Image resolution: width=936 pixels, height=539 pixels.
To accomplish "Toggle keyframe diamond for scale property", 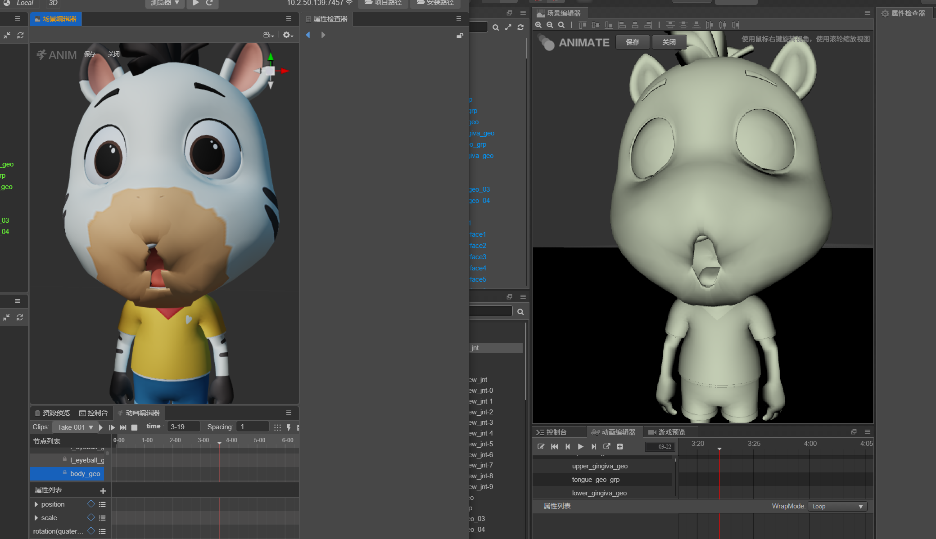I will pyautogui.click(x=91, y=517).
